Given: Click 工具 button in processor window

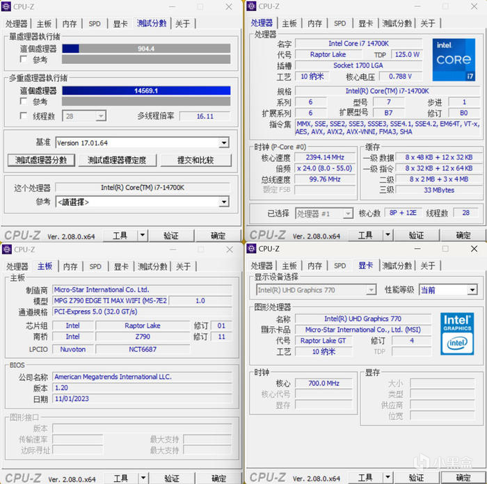Looking at the screenshot, I should [x=365, y=235].
